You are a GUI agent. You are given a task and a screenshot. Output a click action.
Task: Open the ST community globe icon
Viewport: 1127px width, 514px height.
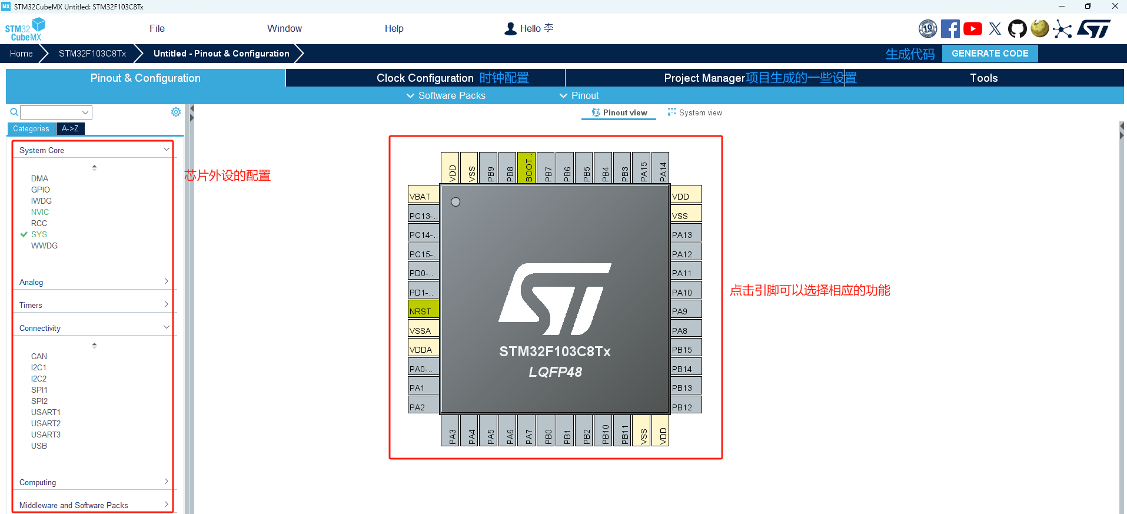1040,28
